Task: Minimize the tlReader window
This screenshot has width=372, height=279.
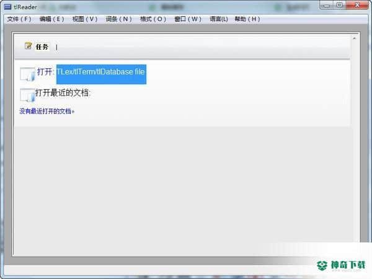Action: 327,6
